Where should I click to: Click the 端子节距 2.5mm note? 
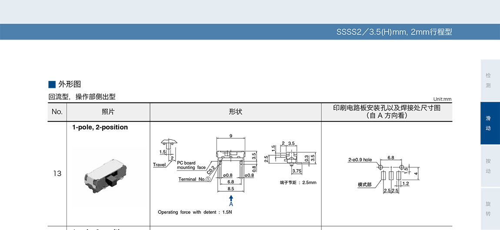click(298, 183)
